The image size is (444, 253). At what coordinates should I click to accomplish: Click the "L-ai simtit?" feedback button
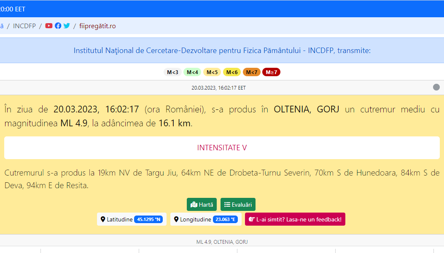coord(295,219)
